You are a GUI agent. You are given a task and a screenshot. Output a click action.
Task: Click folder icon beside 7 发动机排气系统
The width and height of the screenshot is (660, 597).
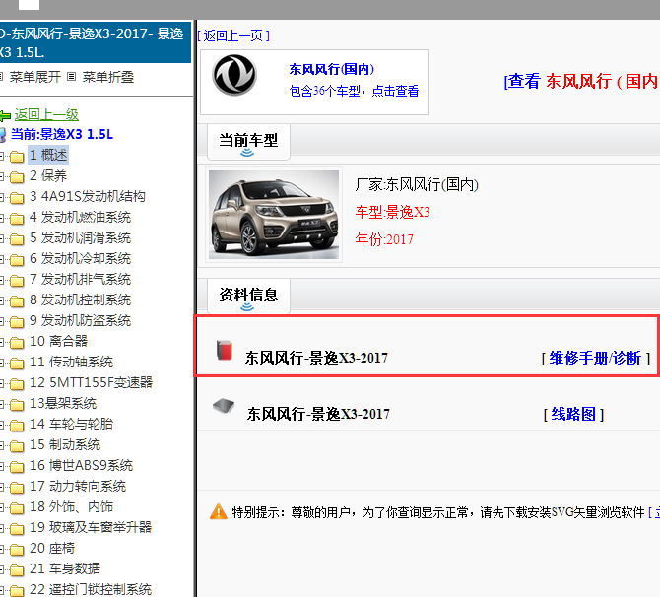[17, 281]
